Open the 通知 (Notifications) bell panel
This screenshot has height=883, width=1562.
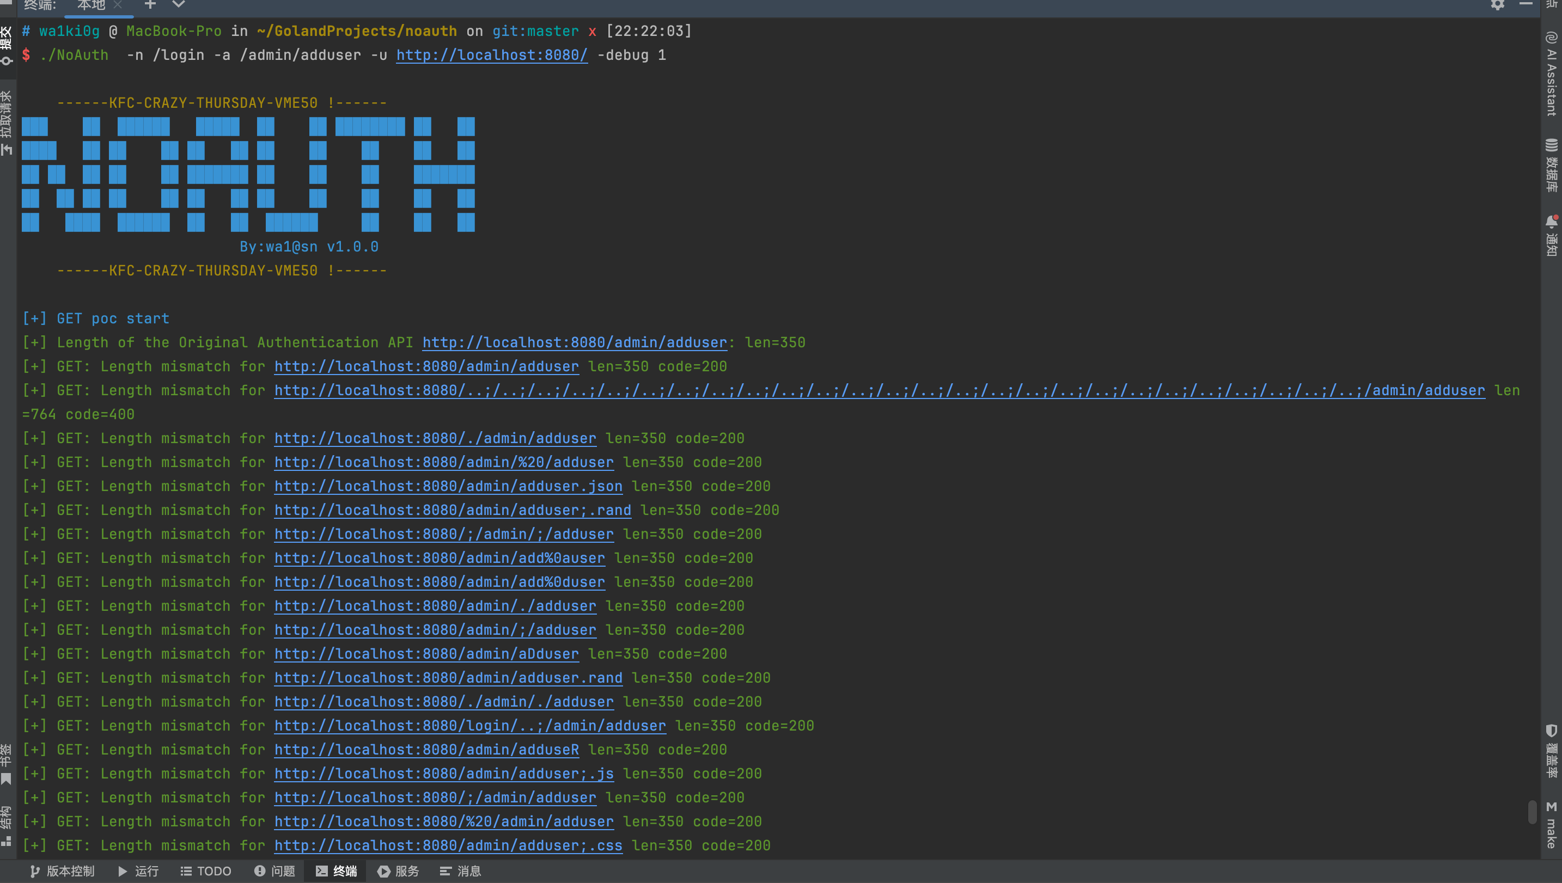[x=1551, y=235]
